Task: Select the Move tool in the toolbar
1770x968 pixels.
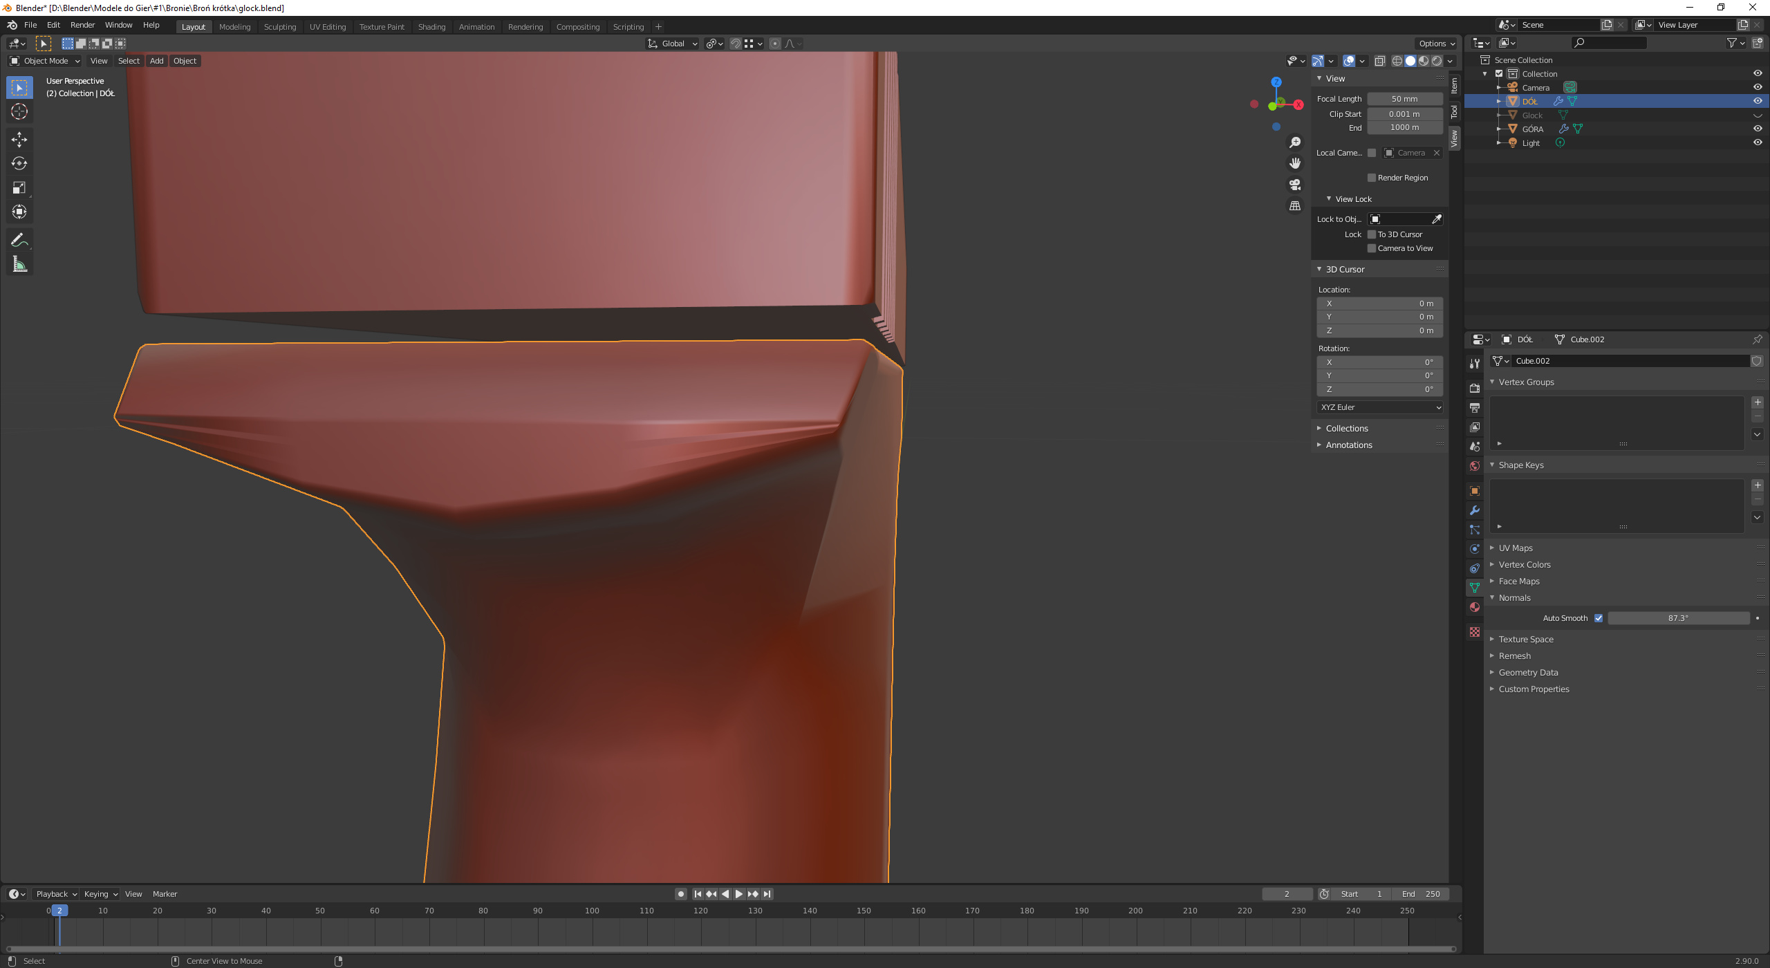Action: [19, 140]
